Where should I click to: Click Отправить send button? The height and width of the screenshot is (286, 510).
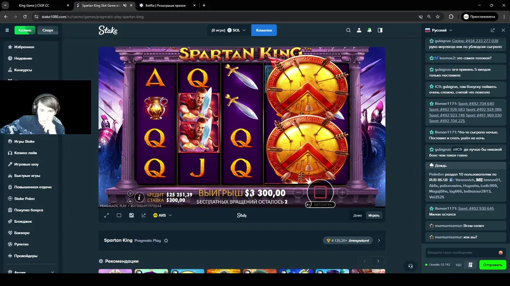(x=492, y=265)
